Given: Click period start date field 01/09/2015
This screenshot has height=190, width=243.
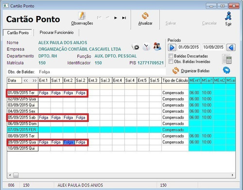Looking at the screenshot, I should pyautogui.click(x=189, y=47).
